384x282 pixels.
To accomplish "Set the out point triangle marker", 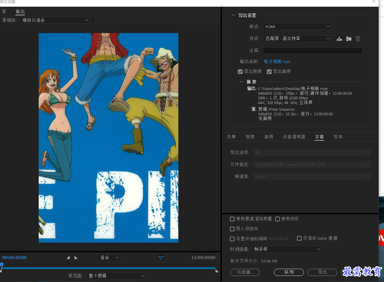I will click(x=76, y=258).
